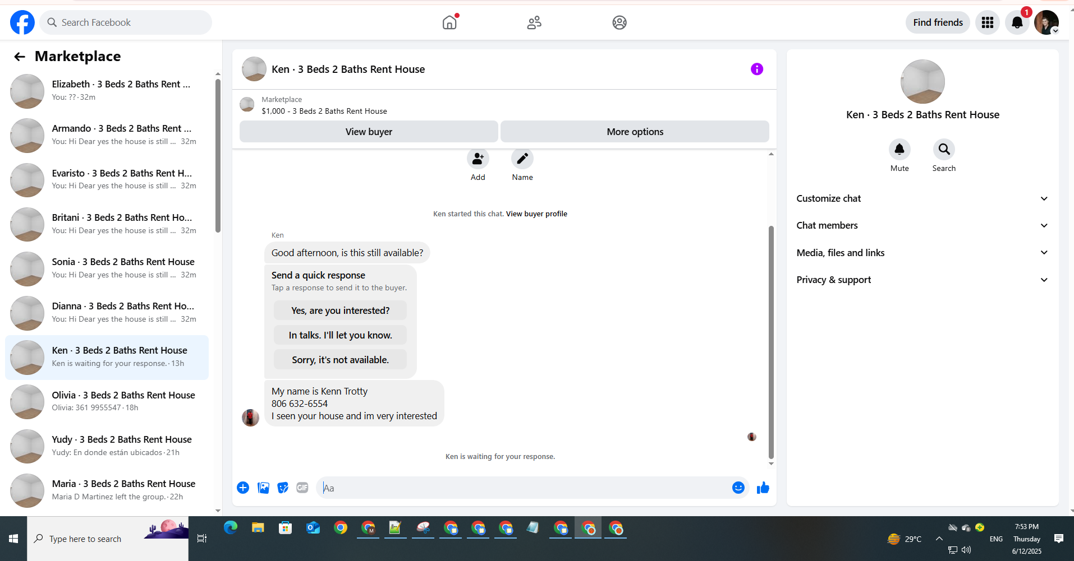Viewport: 1074px width, 561px height.
Task: Choose a GIF in the composer
Action: pyautogui.click(x=302, y=488)
